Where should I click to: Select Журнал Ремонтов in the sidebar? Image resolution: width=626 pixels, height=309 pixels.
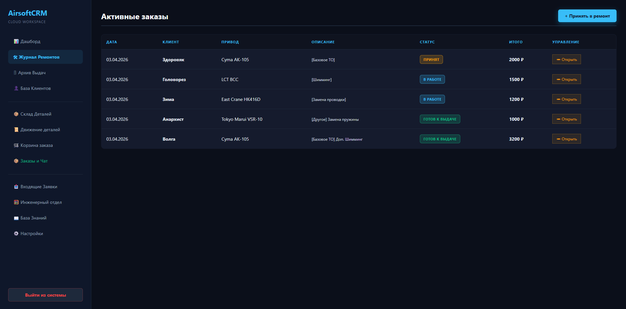tap(39, 57)
